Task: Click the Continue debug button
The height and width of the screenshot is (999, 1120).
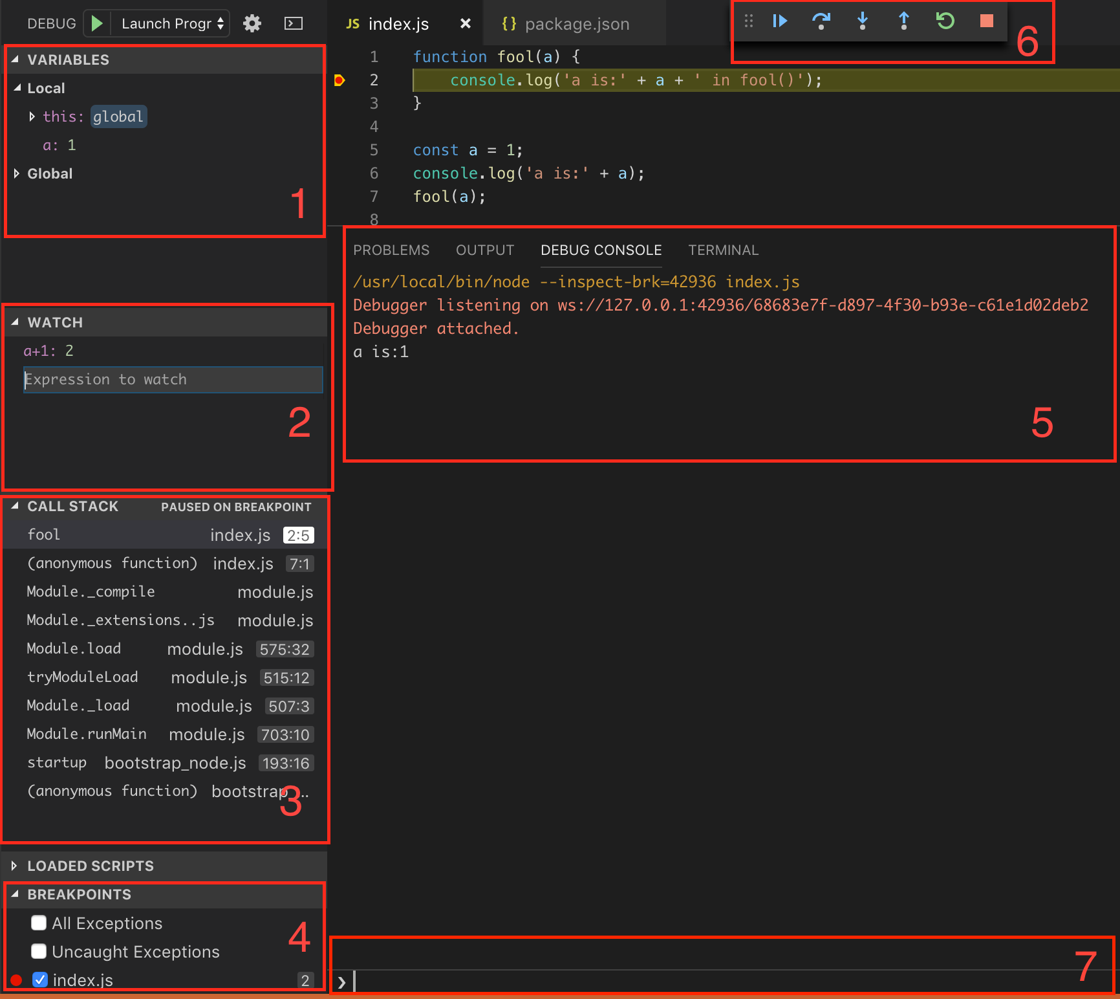Action: (780, 21)
